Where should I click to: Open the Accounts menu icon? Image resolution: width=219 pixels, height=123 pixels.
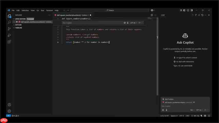[x=9, y=105]
